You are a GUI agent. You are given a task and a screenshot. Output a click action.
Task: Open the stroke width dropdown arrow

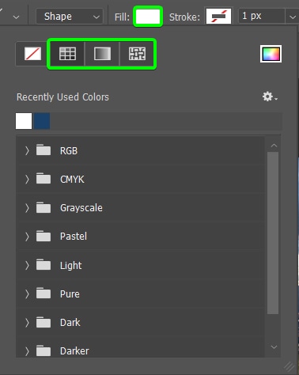coord(292,17)
